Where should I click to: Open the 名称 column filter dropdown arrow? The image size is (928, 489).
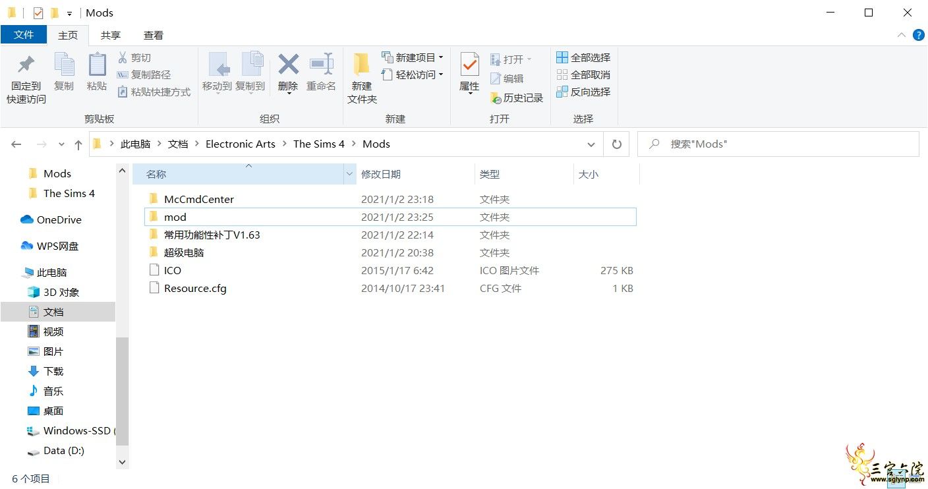click(349, 174)
